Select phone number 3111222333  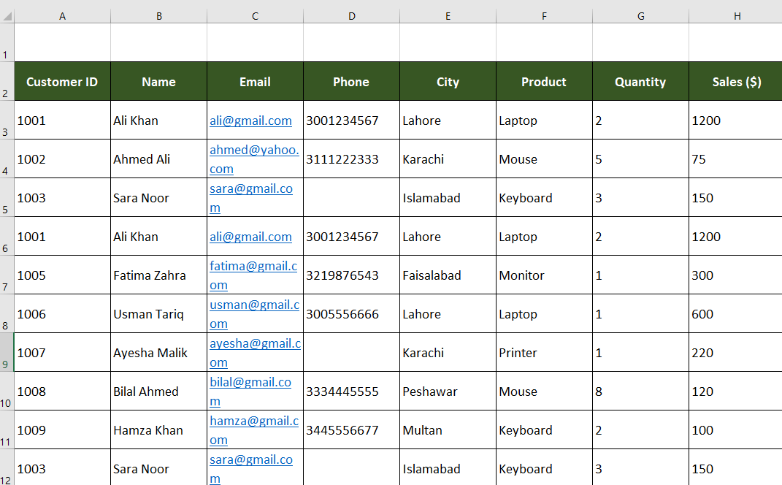click(x=352, y=159)
